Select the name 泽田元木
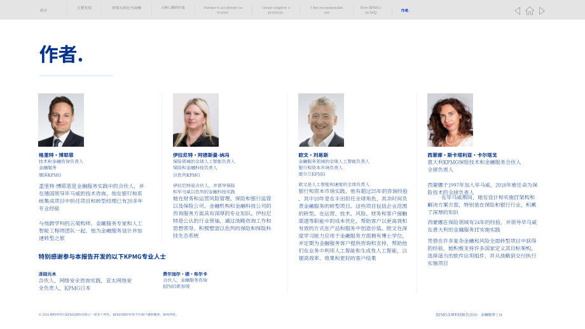The image size is (585, 329). click(x=47, y=274)
